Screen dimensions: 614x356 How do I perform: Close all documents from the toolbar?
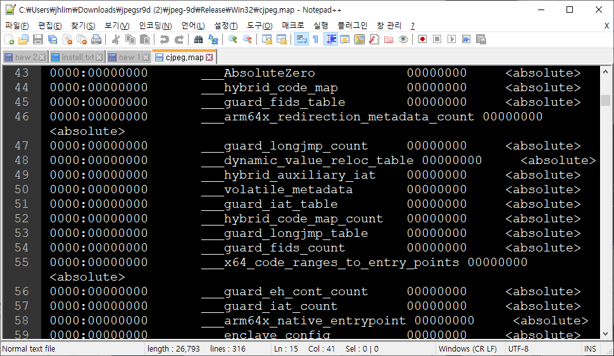(x=82, y=40)
